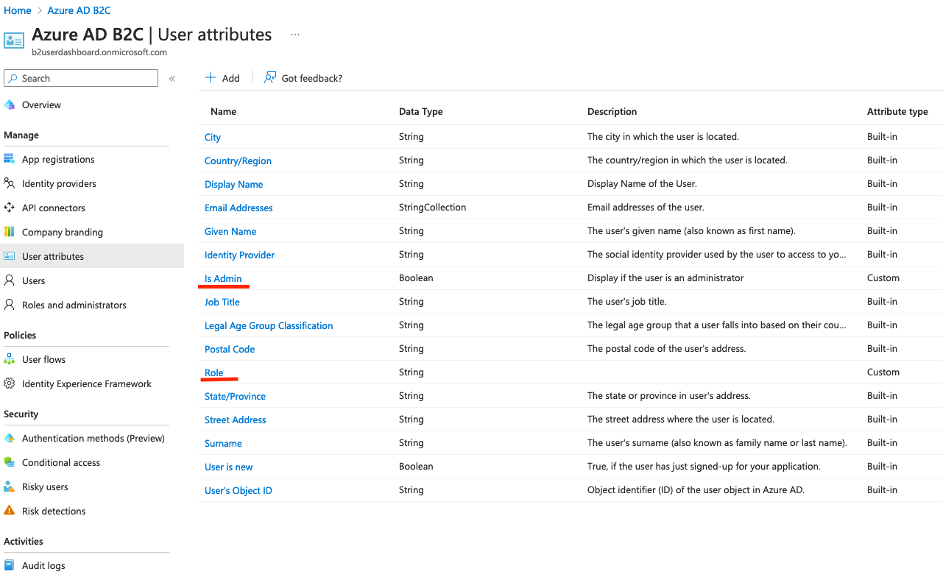Image resolution: width=943 pixels, height=580 pixels.
Task: Select the Conditional access icon
Action: point(10,462)
